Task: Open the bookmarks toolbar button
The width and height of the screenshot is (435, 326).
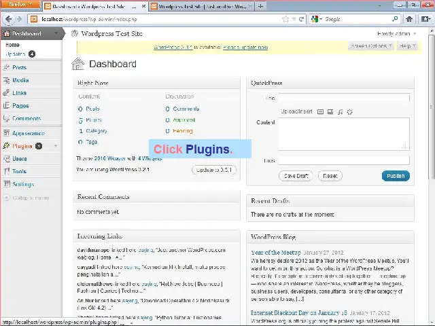Action: tap(425, 19)
